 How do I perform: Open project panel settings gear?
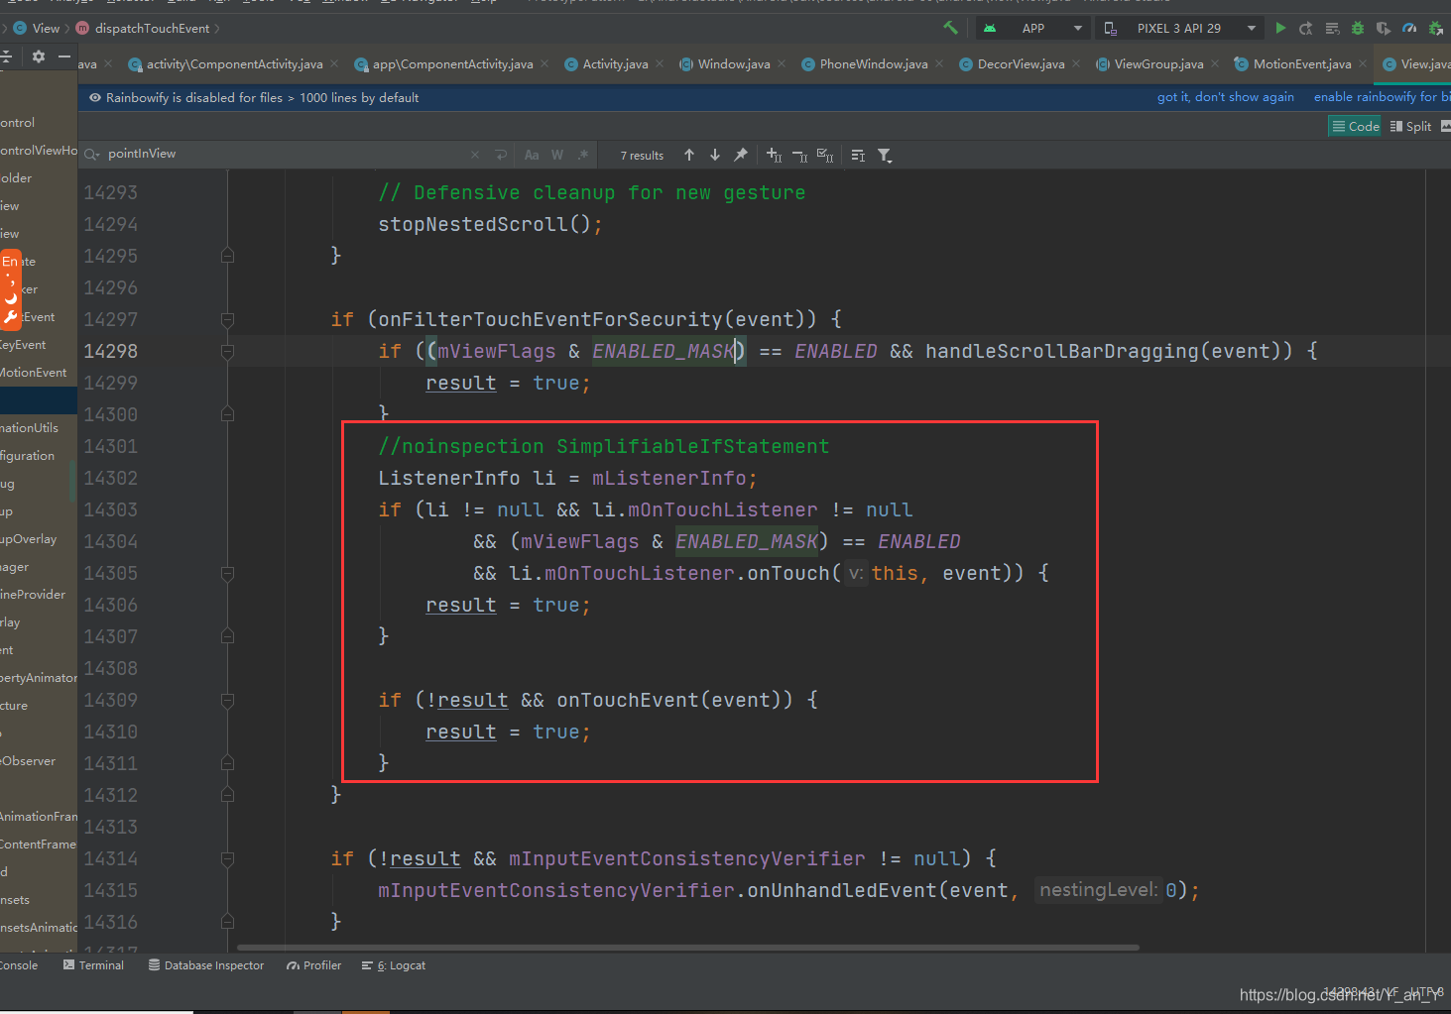pos(39,56)
